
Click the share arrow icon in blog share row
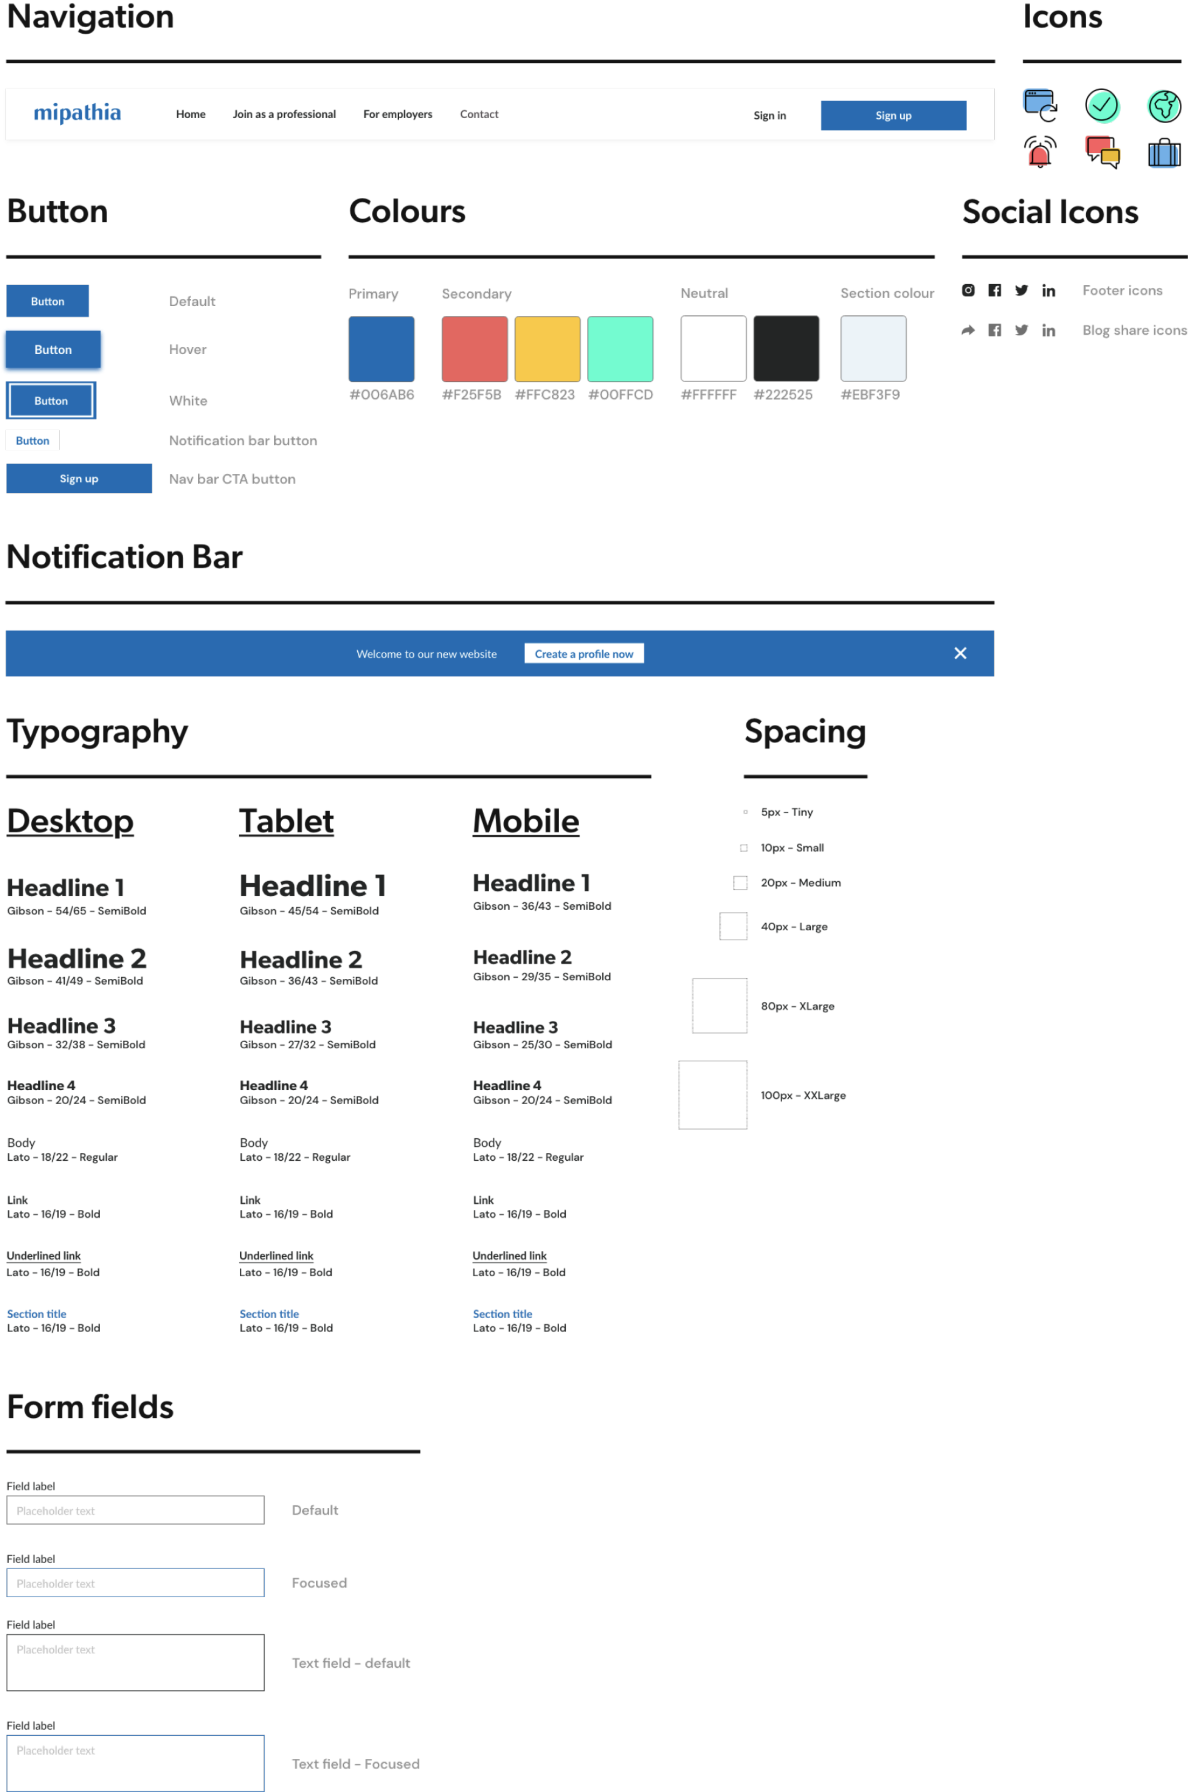(x=968, y=330)
